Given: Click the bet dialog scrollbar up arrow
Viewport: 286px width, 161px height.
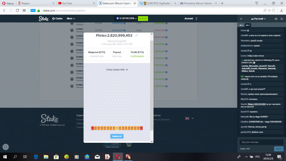Looking at the screenshot, I should click(x=152, y=34).
